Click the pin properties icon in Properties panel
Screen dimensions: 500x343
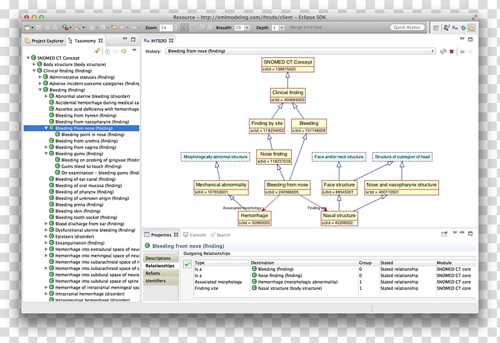coord(444,234)
